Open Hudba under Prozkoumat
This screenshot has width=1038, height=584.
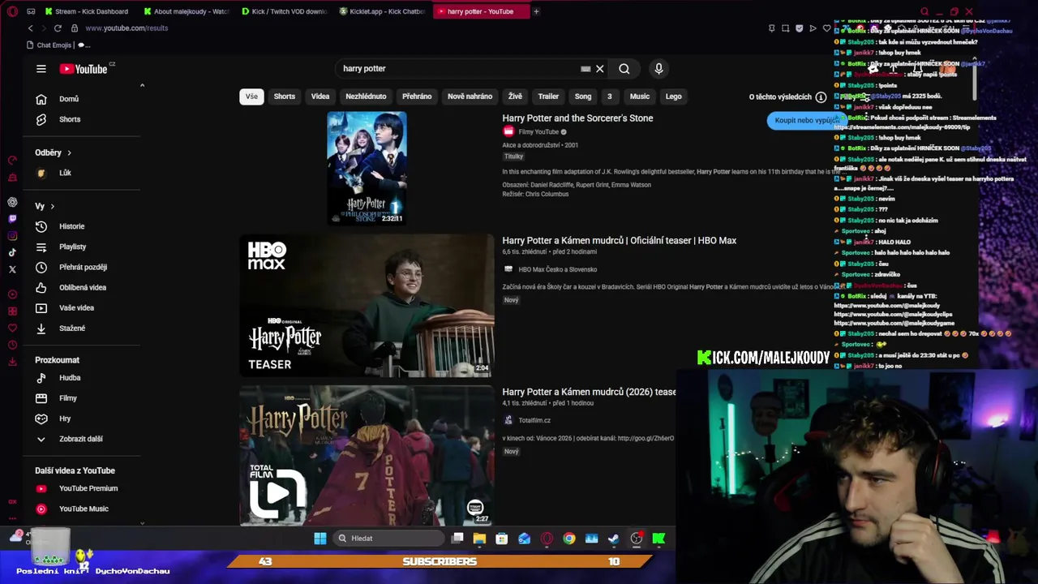[68, 378]
